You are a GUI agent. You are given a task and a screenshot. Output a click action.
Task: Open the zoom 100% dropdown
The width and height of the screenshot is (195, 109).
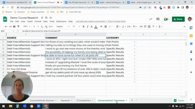tap(27, 26)
